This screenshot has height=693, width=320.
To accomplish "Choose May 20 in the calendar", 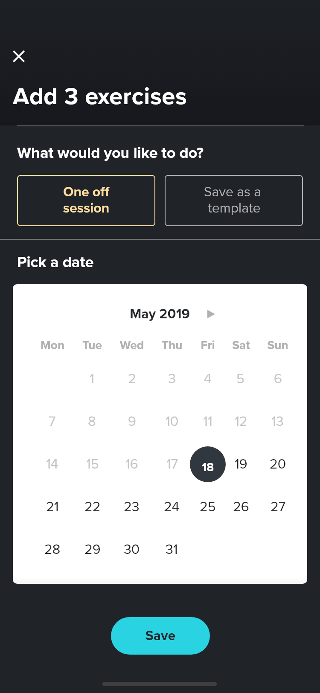I will 278,464.
